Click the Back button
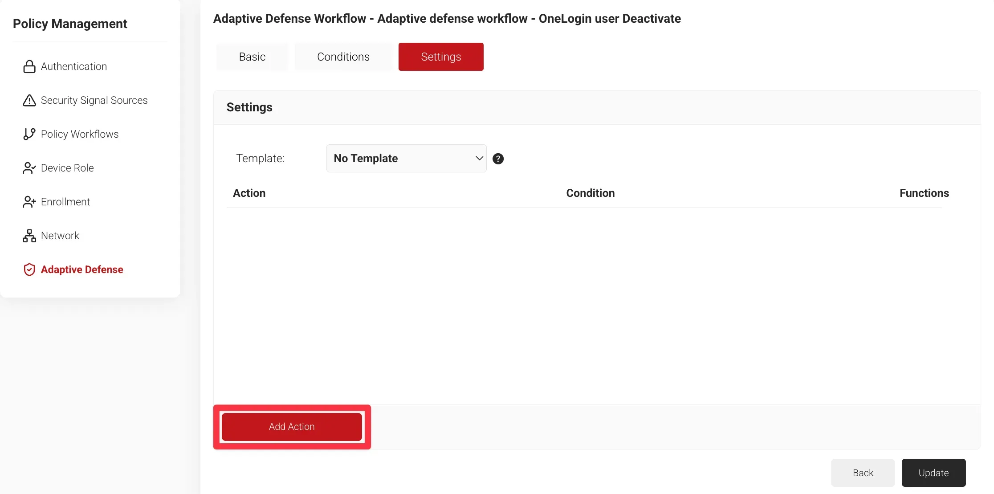The height and width of the screenshot is (494, 994). [x=863, y=473]
